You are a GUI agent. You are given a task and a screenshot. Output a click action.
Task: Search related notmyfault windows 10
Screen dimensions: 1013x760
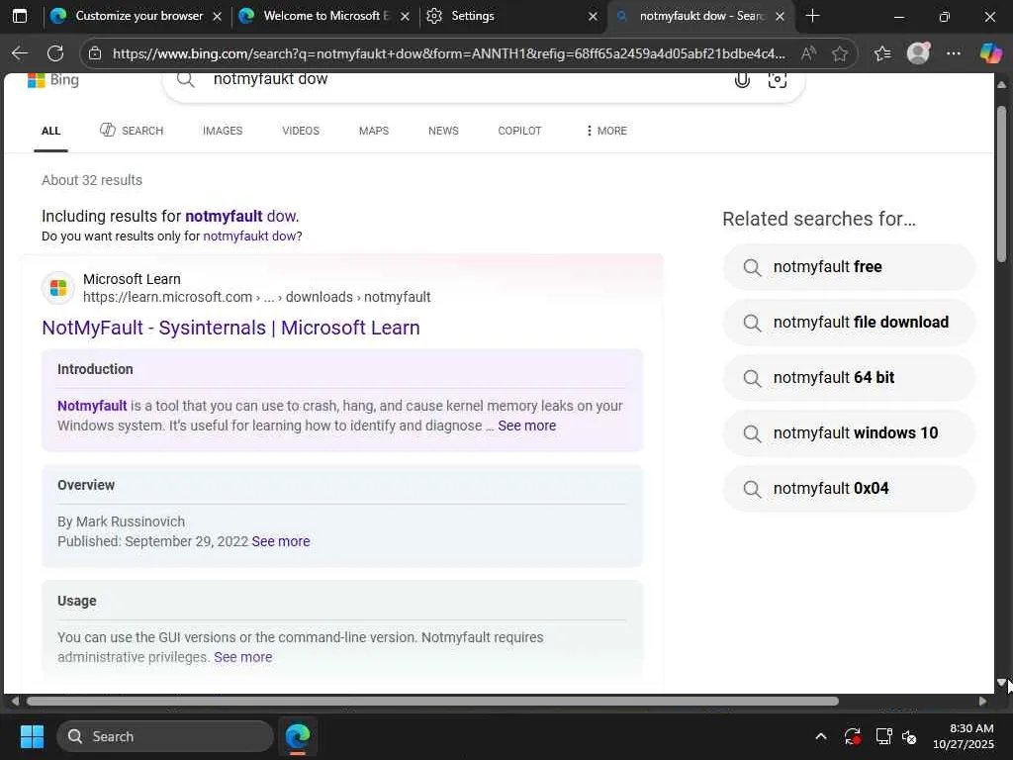pyautogui.click(x=849, y=433)
